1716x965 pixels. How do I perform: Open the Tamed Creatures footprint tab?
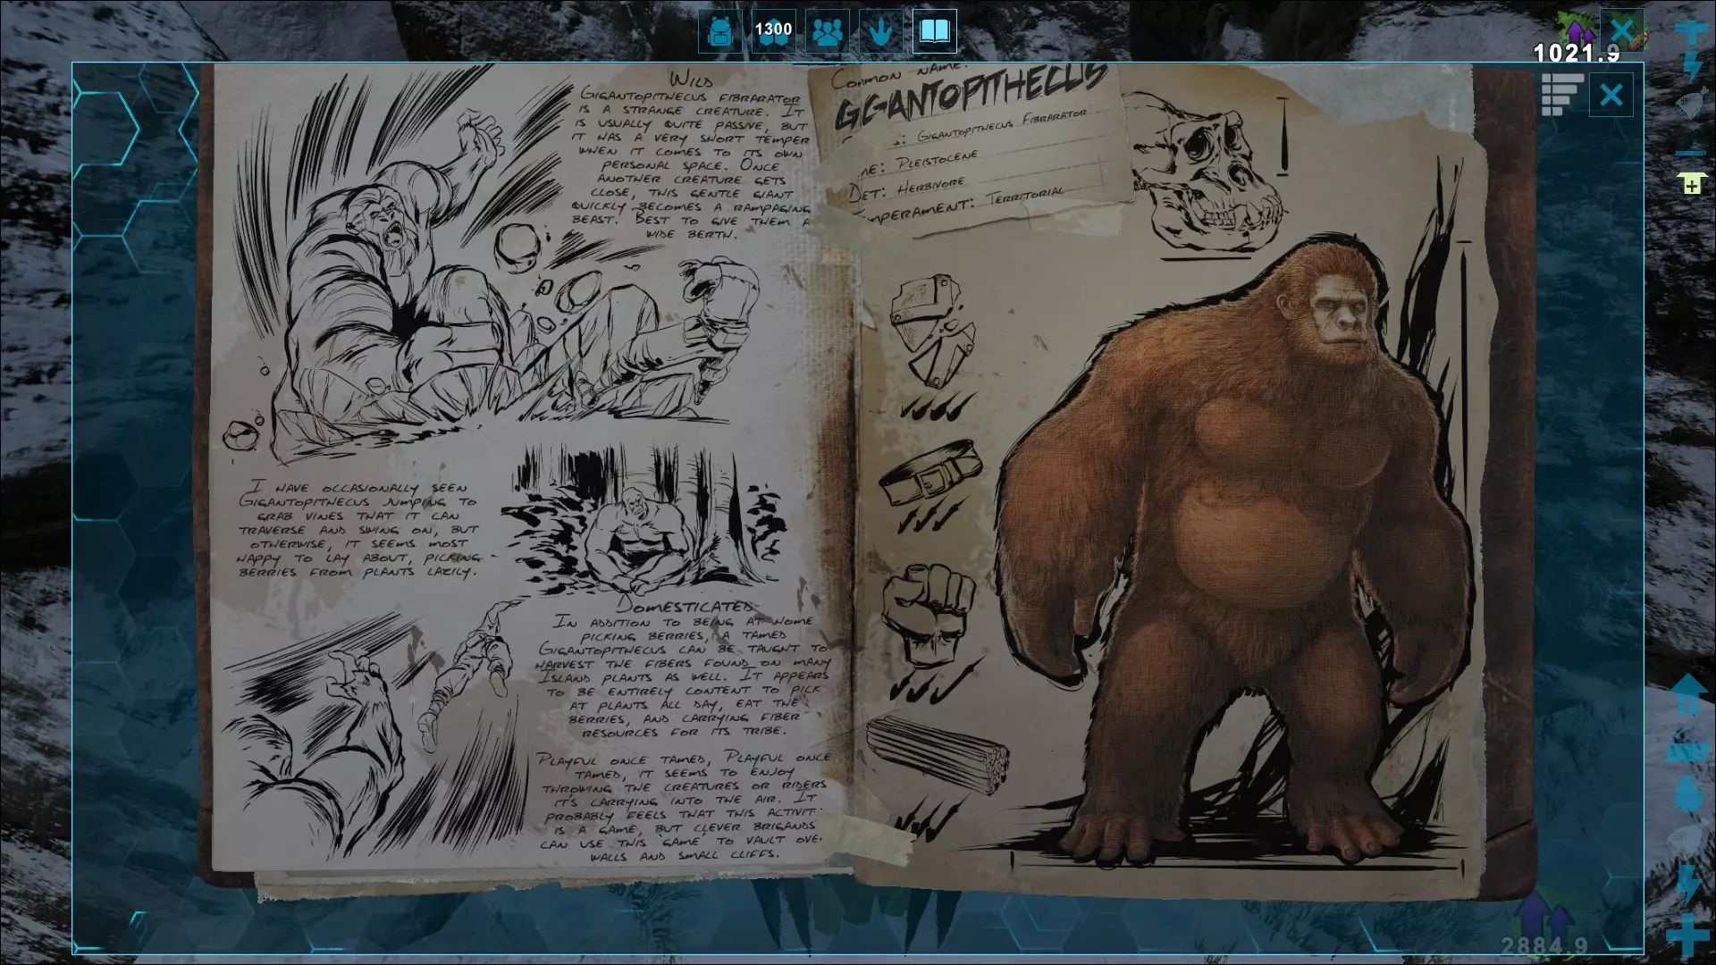point(881,32)
